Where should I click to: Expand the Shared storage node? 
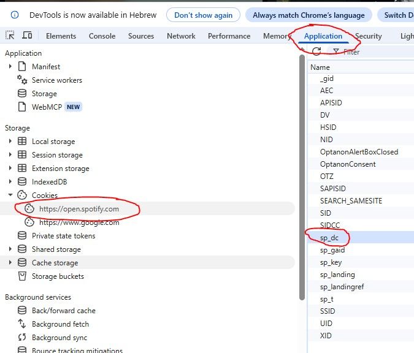[x=10, y=249]
